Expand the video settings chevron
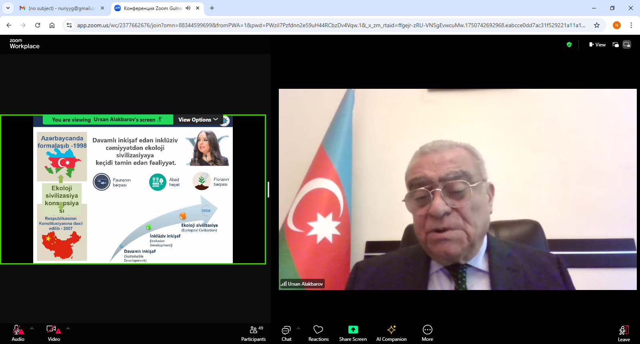The height and width of the screenshot is (344, 640). click(68, 329)
